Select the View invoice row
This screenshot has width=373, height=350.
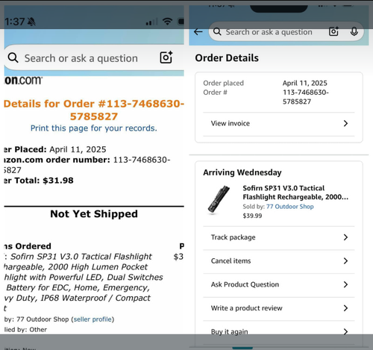click(x=279, y=124)
